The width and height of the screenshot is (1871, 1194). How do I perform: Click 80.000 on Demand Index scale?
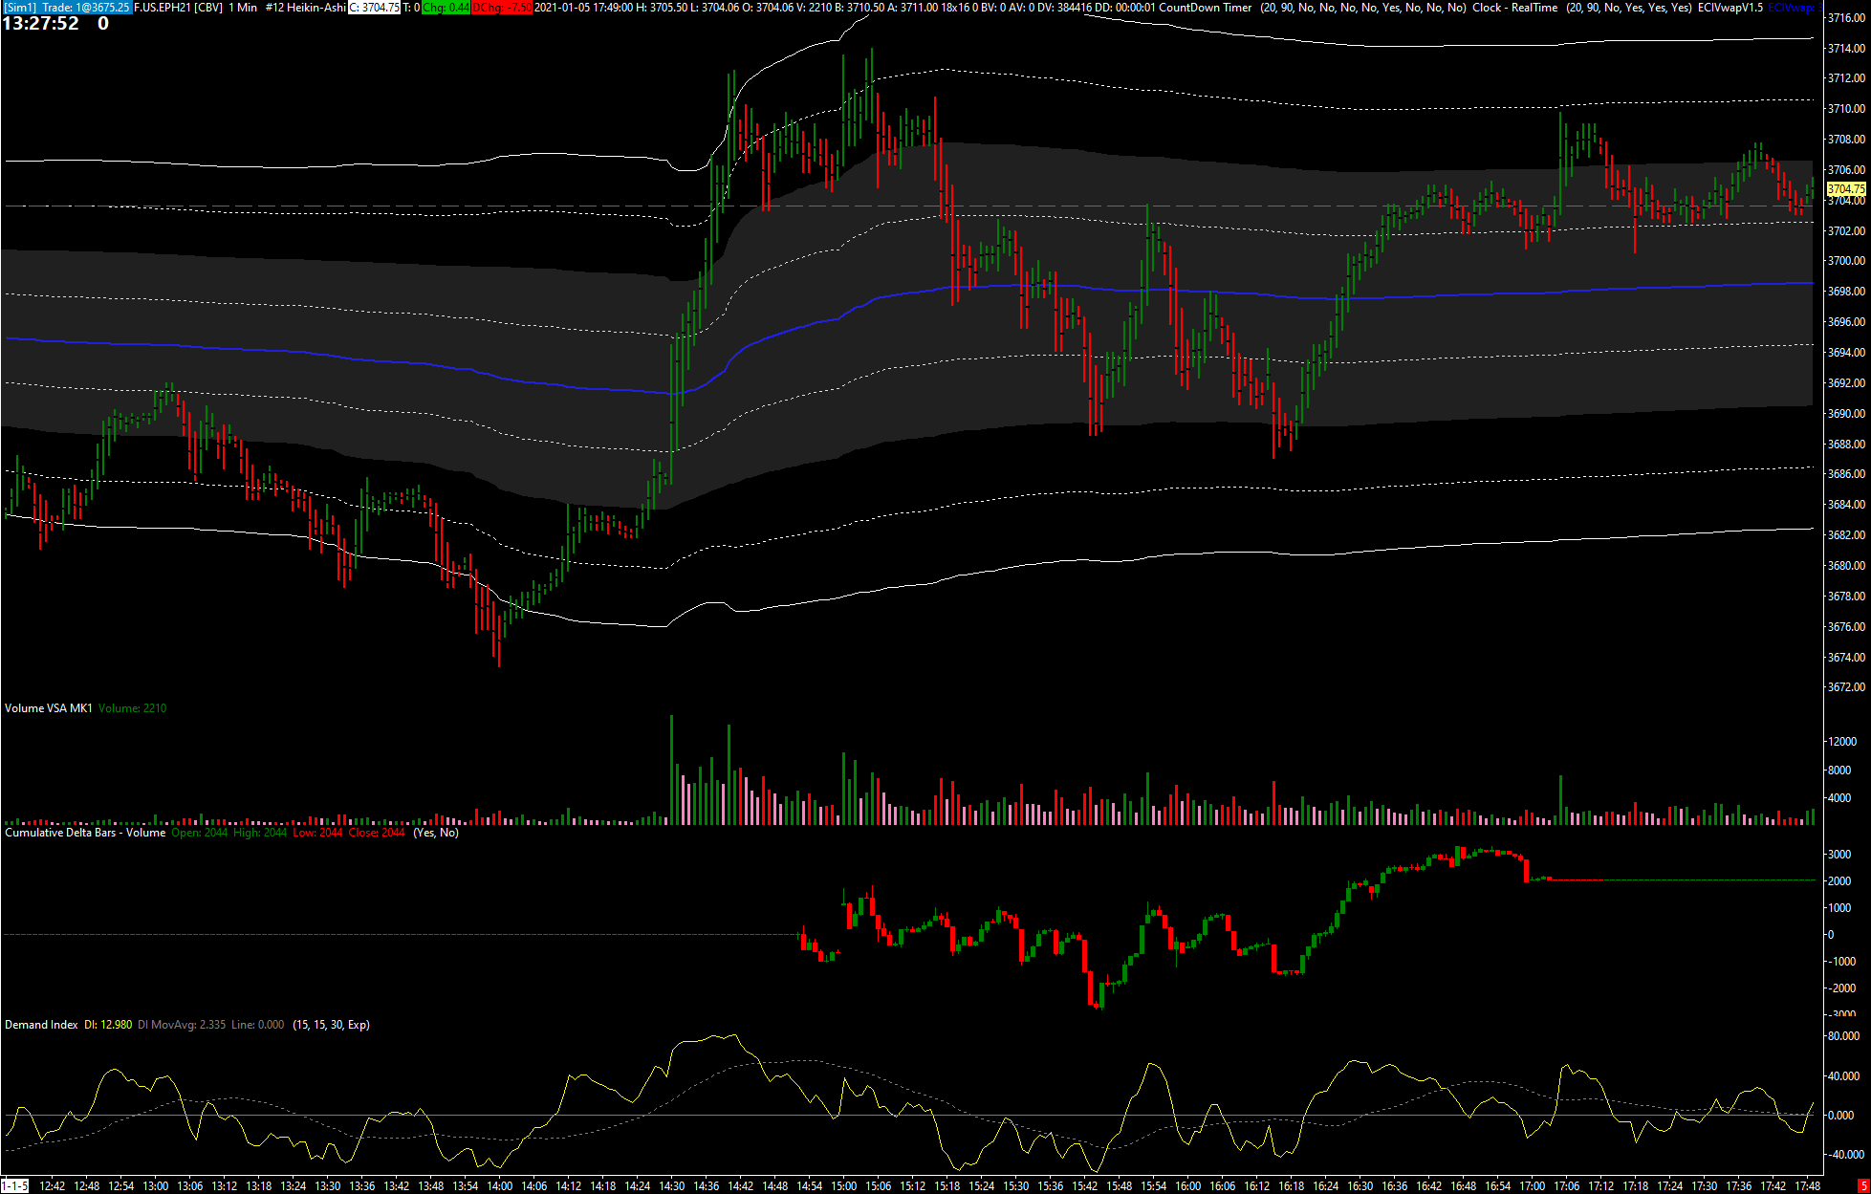click(x=1842, y=1036)
